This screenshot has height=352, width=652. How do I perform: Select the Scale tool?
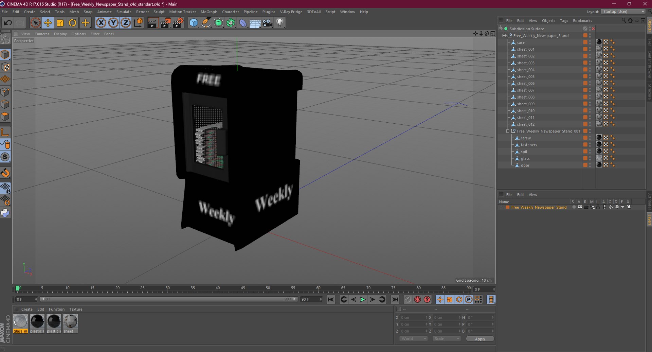60,23
